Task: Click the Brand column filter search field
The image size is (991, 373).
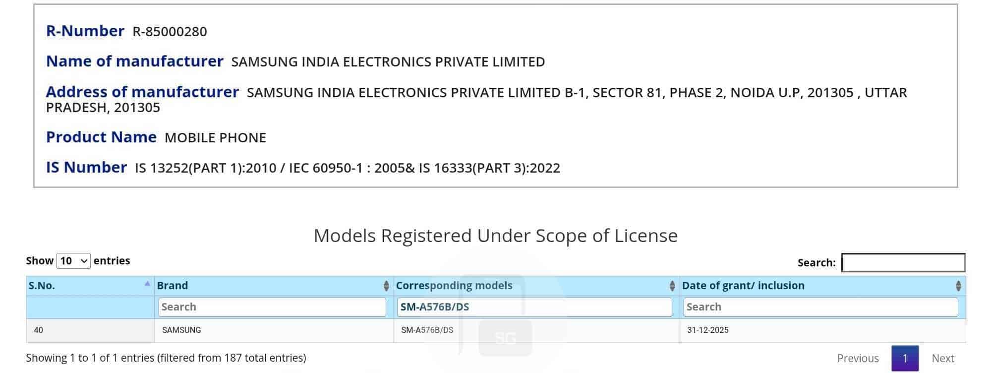Action: tap(272, 307)
